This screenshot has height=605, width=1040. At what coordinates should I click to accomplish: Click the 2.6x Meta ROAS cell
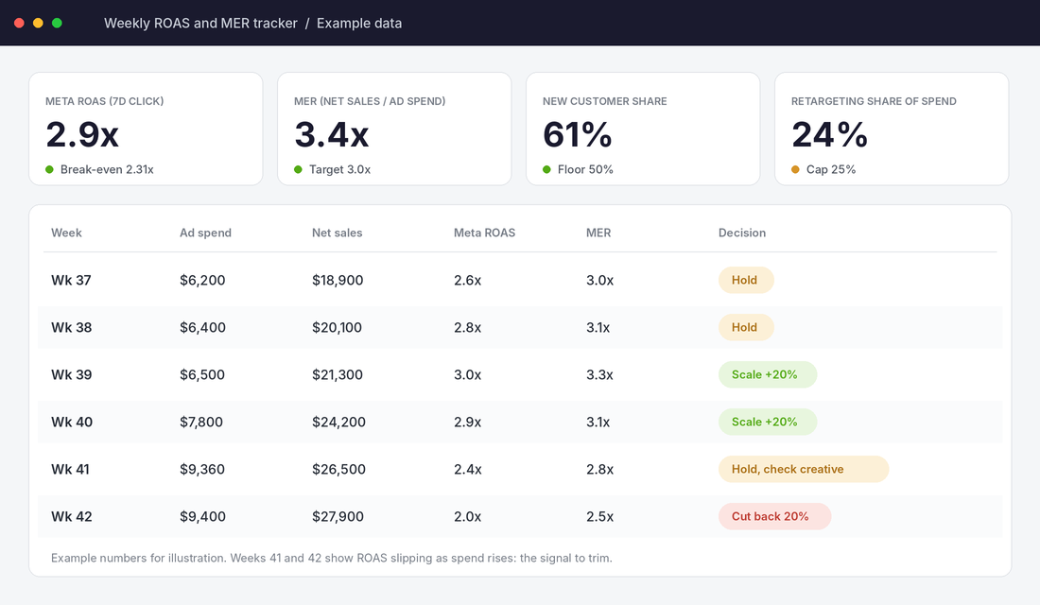[x=468, y=280]
